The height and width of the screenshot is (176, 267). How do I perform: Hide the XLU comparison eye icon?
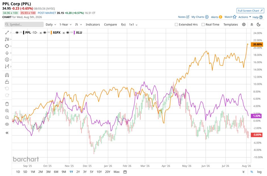[68, 32]
